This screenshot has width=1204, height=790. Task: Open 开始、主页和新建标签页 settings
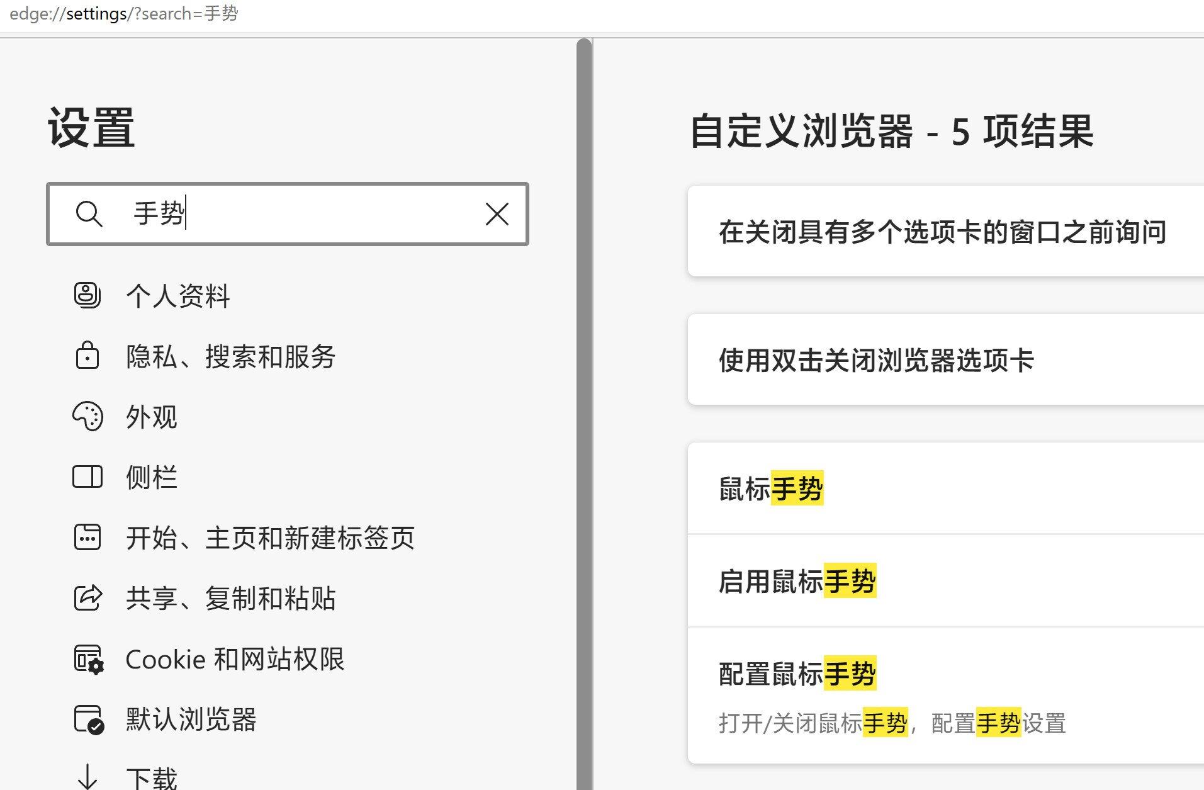tap(271, 538)
